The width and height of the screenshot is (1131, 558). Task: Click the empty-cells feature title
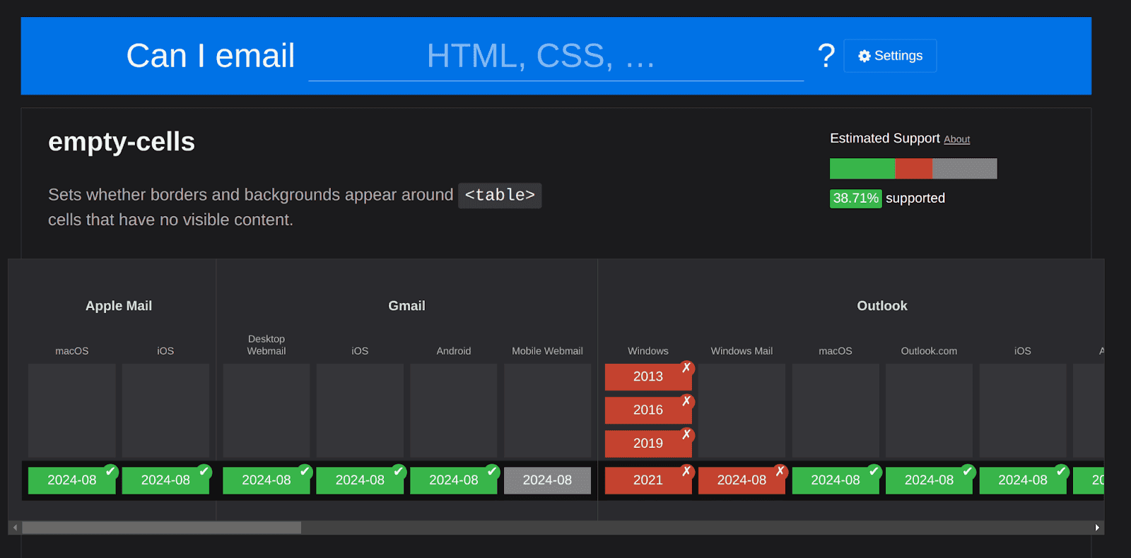pyautogui.click(x=122, y=142)
